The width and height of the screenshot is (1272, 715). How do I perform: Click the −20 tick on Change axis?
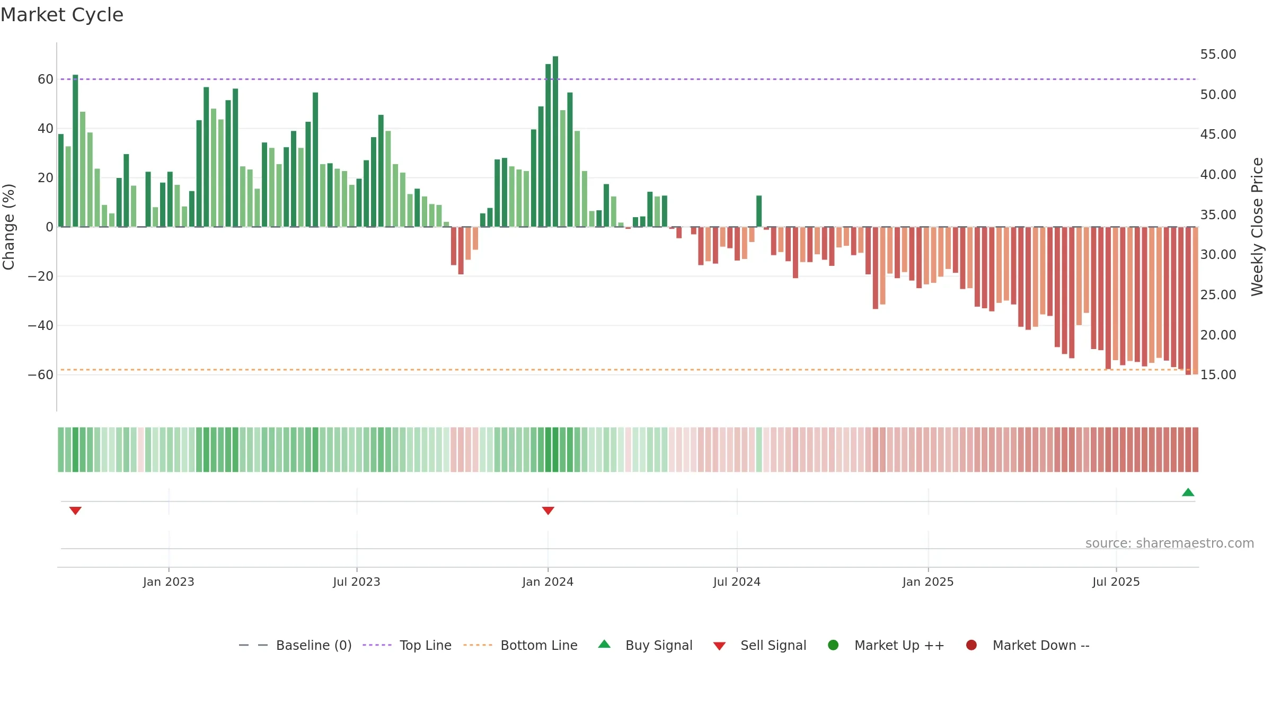[41, 276]
